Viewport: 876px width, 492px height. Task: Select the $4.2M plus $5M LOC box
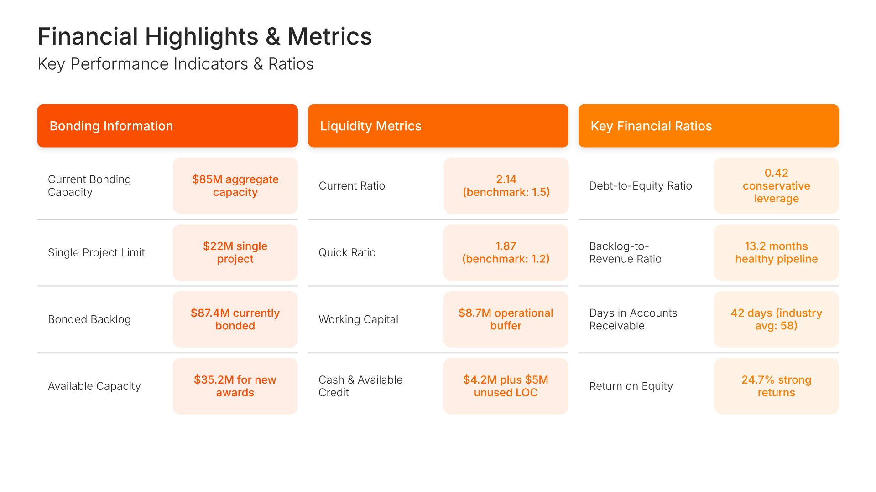point(506,386)
